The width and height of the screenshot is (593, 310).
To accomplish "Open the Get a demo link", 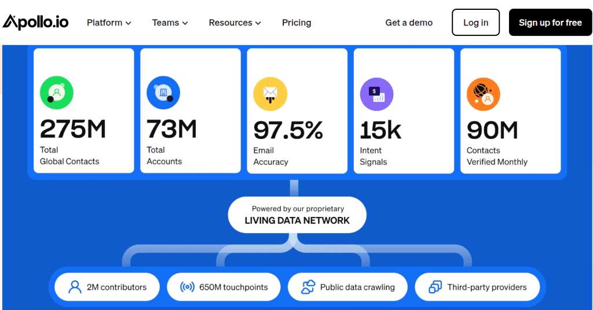I will (x=409, y=23).
